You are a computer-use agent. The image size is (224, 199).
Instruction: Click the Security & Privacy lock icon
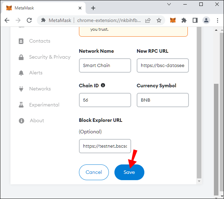pyautogui.click(x=21, y=57)
